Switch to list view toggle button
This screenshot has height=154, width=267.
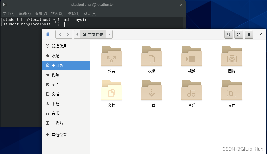239,34
